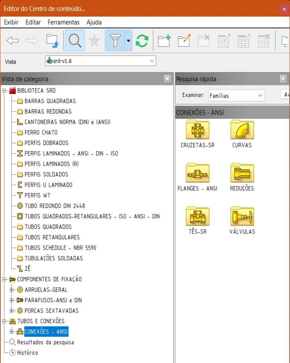This screenshot has height=363, width=290.
Task: Toggle the magnifier search toolbar button
Action: click(75, 41)
